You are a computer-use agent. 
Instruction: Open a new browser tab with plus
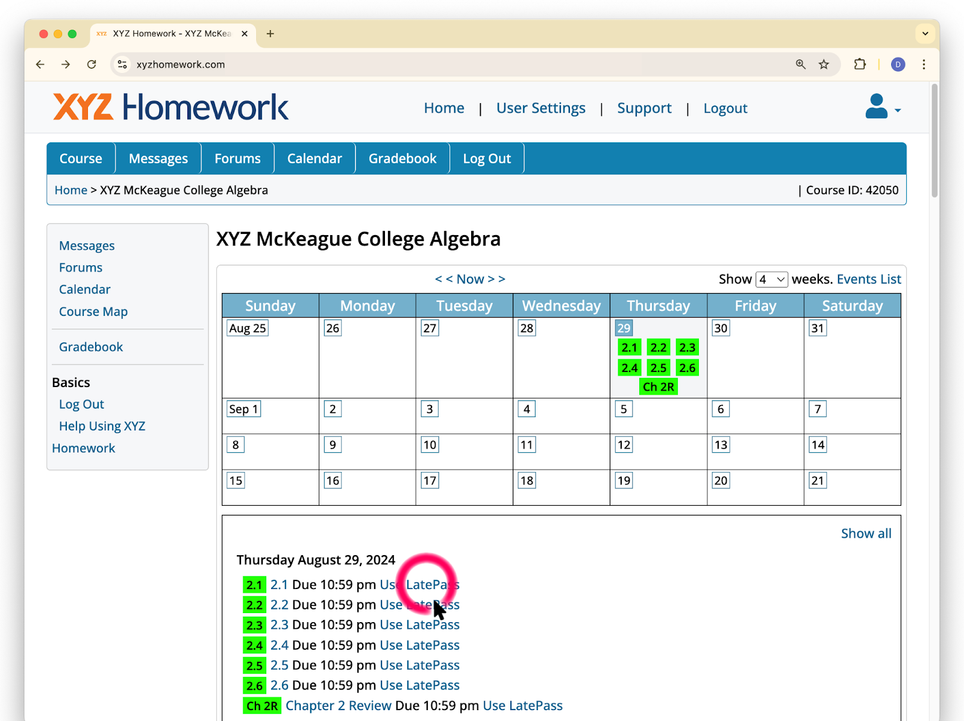(x=271, y=34)
